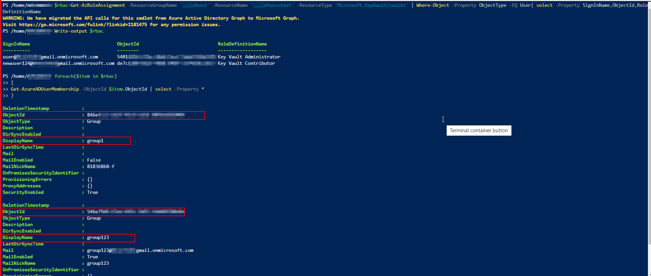Click the first 'LastDirSyncTime' label
Image resolution: width=651 pixels, height=276 pixels.
pyautogui.click(x=23, y=147)
